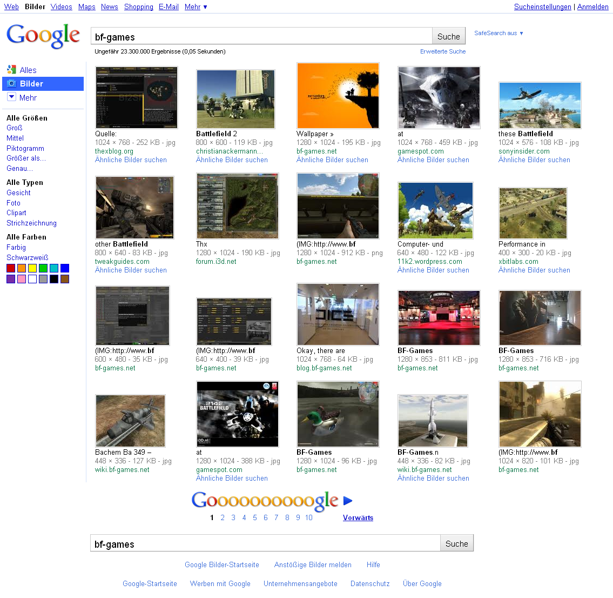Pick the white color swatch
This screenshot has height=598, width=613.
[x=32, y=279]
